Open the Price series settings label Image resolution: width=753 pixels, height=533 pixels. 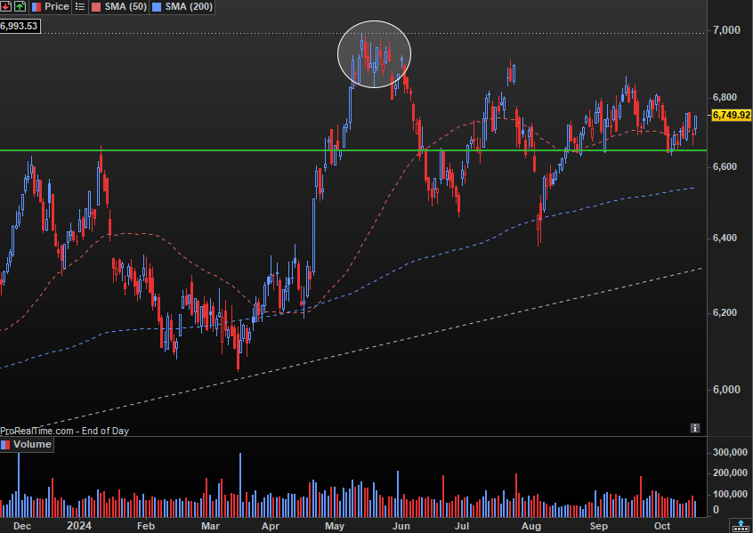point(52,7)
